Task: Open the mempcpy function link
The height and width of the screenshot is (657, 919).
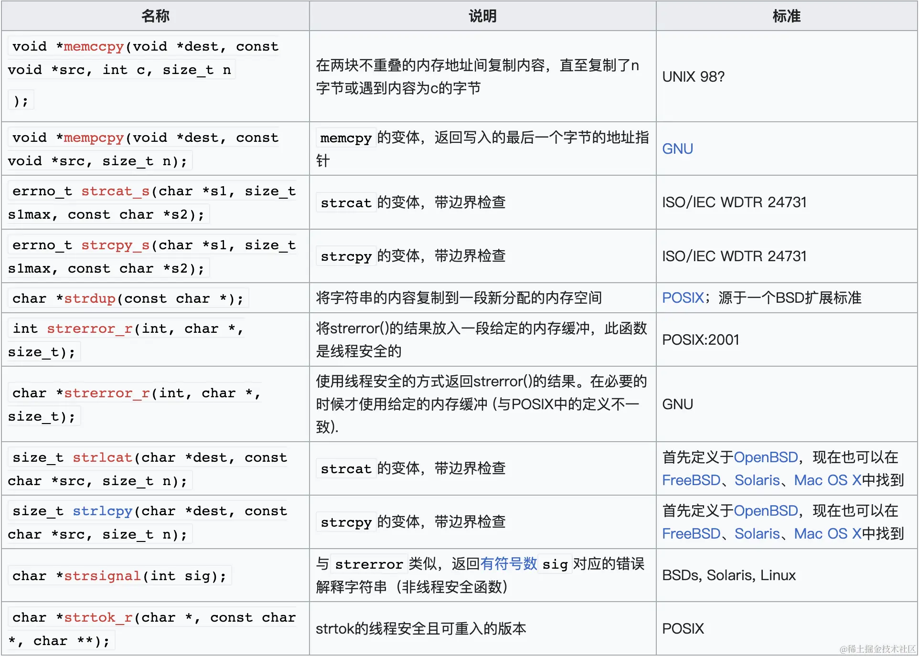Action: pyautogui.click(x=94, y=138)
